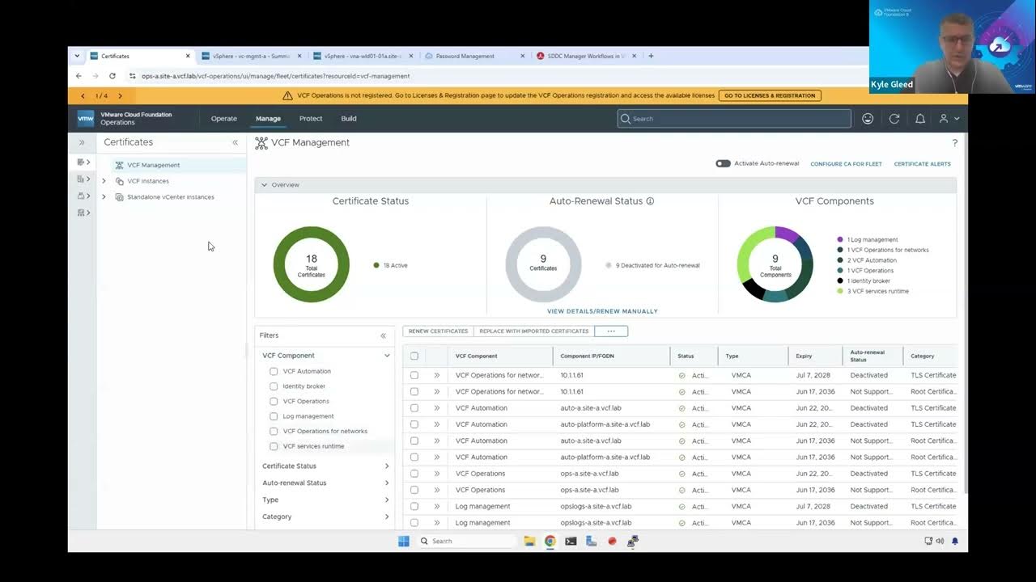The width and height of the screenshot is (1036, 582).
Task: Expand the left navigation rail double-chevron
Action: pos(82,142)
